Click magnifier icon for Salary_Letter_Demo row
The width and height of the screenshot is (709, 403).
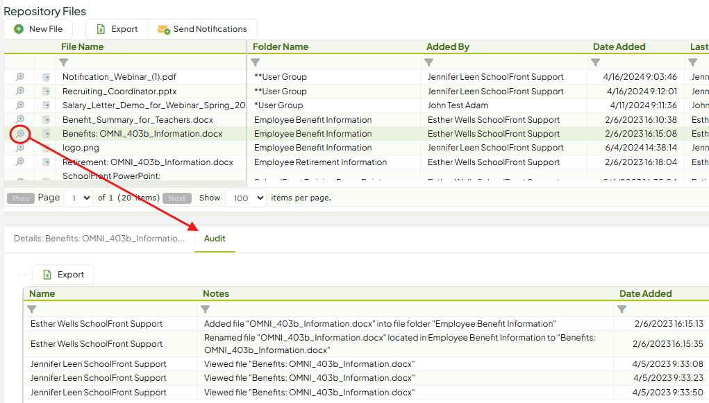pos(20,105)
